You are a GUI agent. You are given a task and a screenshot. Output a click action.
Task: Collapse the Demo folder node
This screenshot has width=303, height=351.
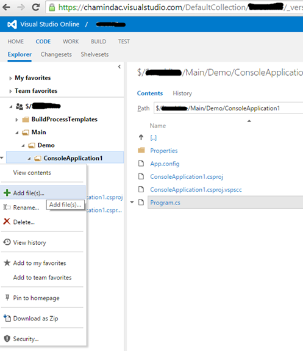click(23, 146)
